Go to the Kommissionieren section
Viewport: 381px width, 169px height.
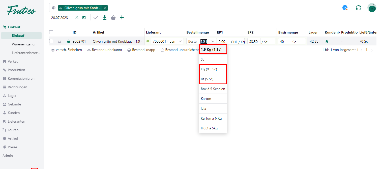(21, 78)
